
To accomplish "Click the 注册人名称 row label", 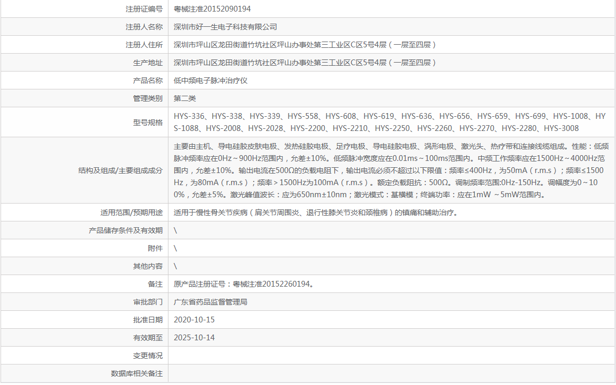I will click(144, 26).
